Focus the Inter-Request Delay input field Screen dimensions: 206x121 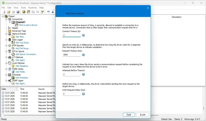[x=72, y=94]
